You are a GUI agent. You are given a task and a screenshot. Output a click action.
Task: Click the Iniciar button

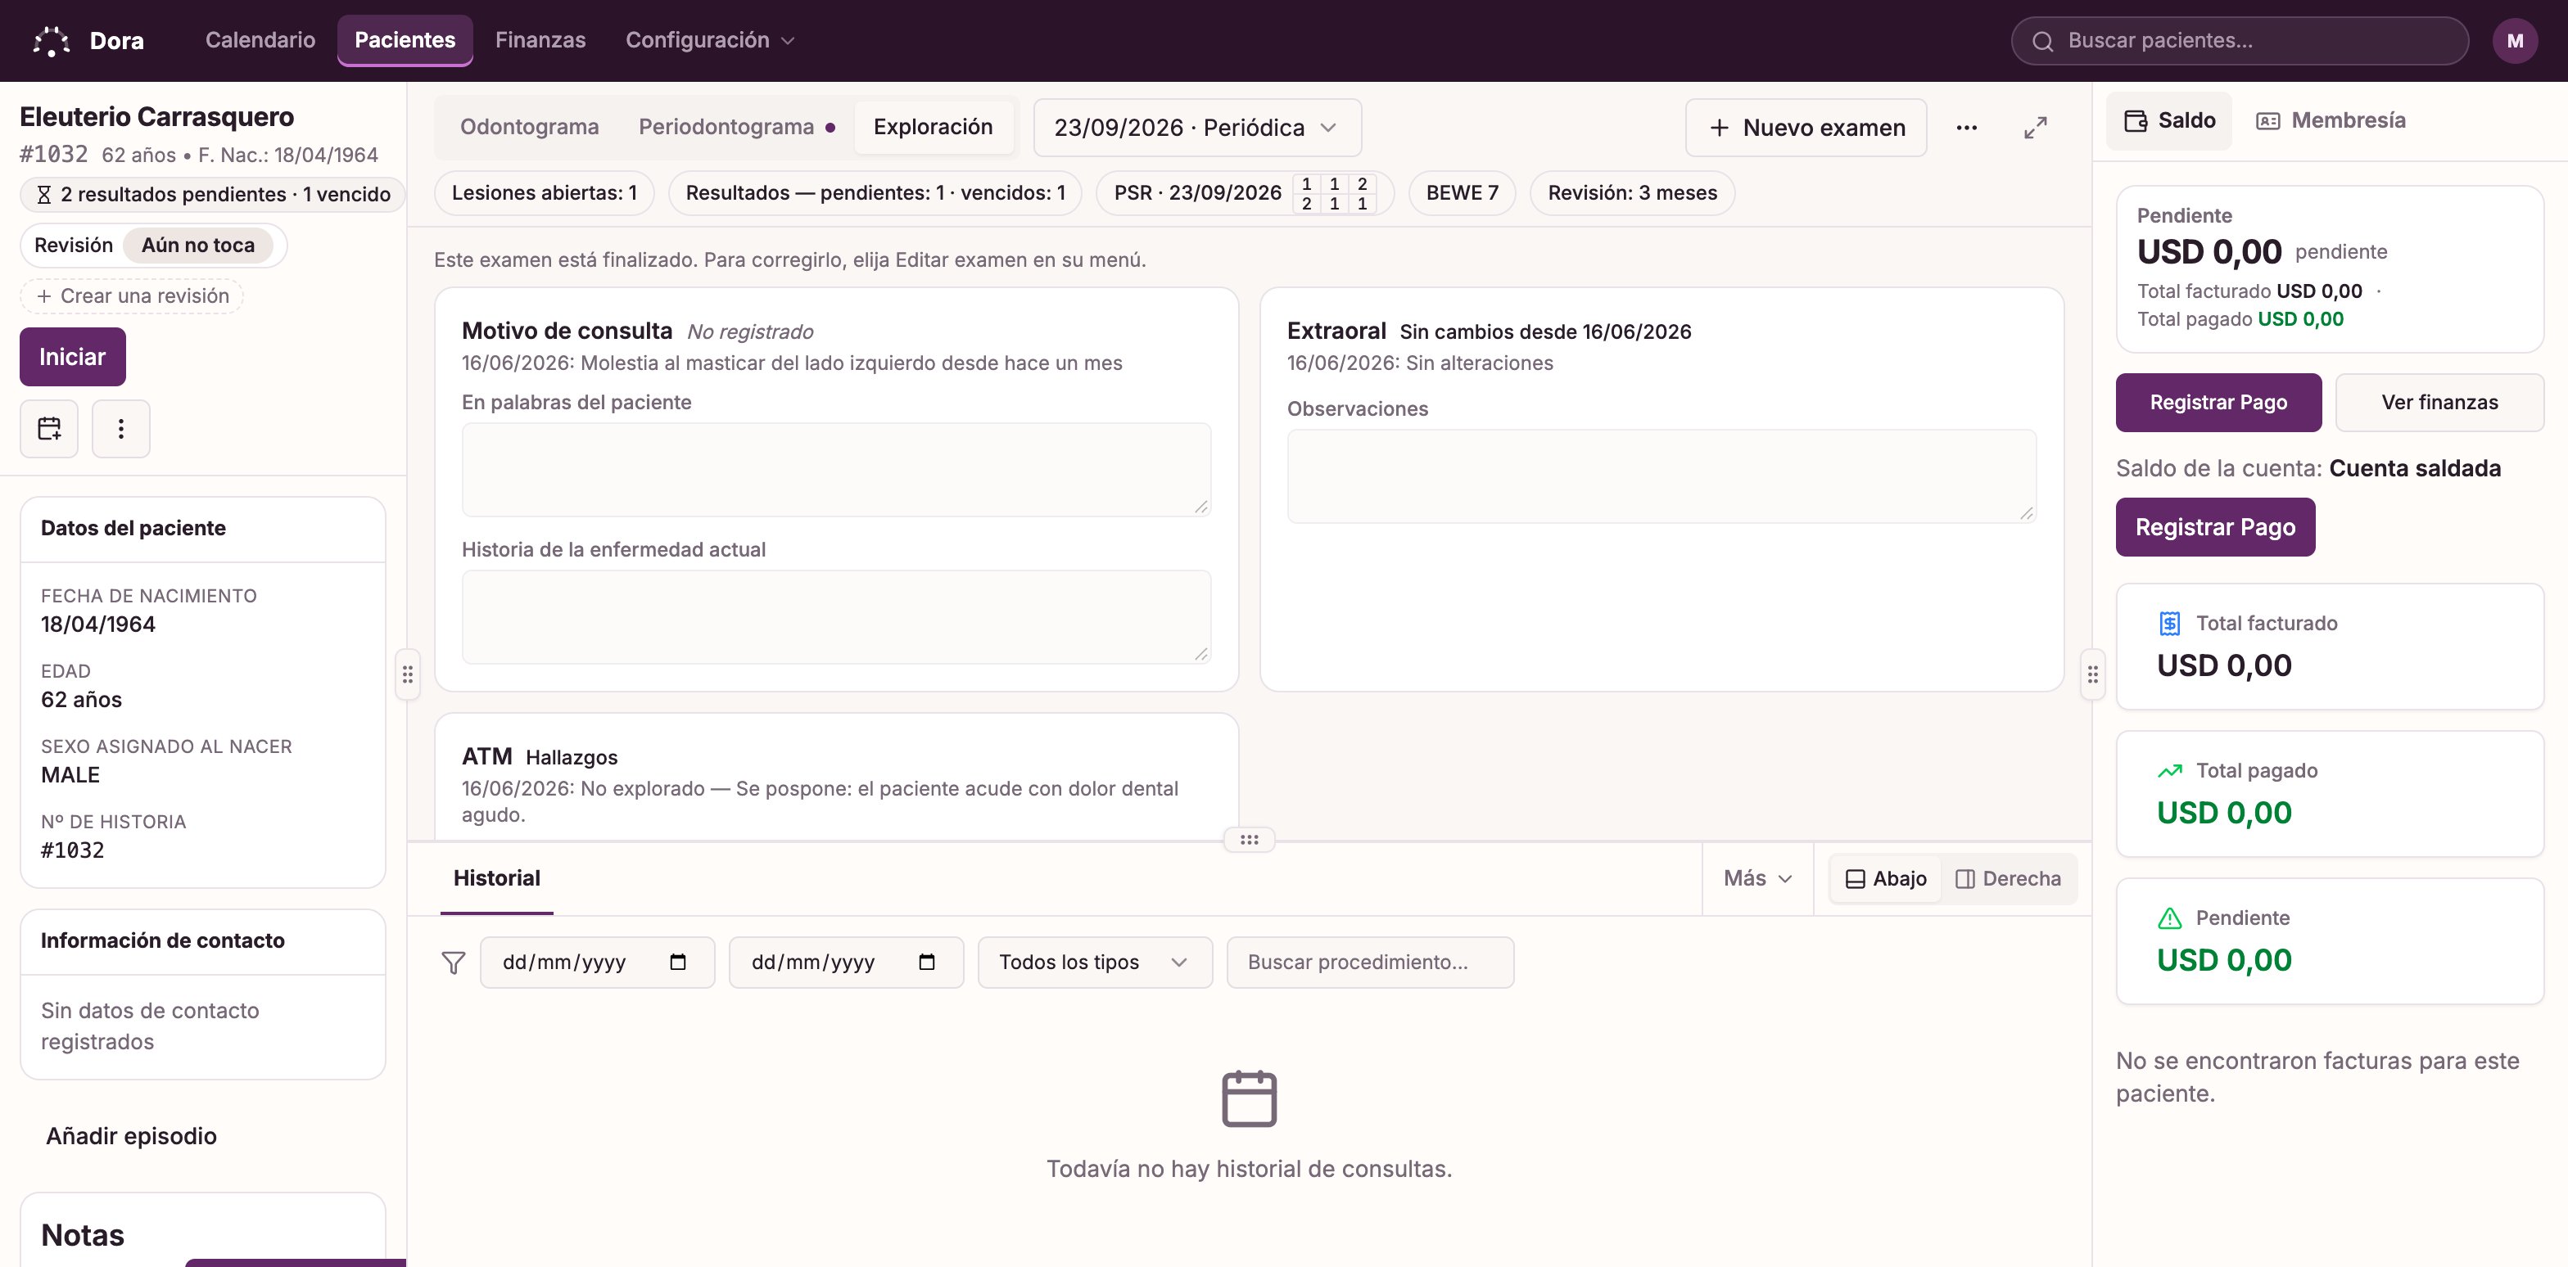(x=72, y=357)
